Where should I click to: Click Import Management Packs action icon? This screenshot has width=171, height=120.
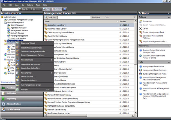[141, 41]
